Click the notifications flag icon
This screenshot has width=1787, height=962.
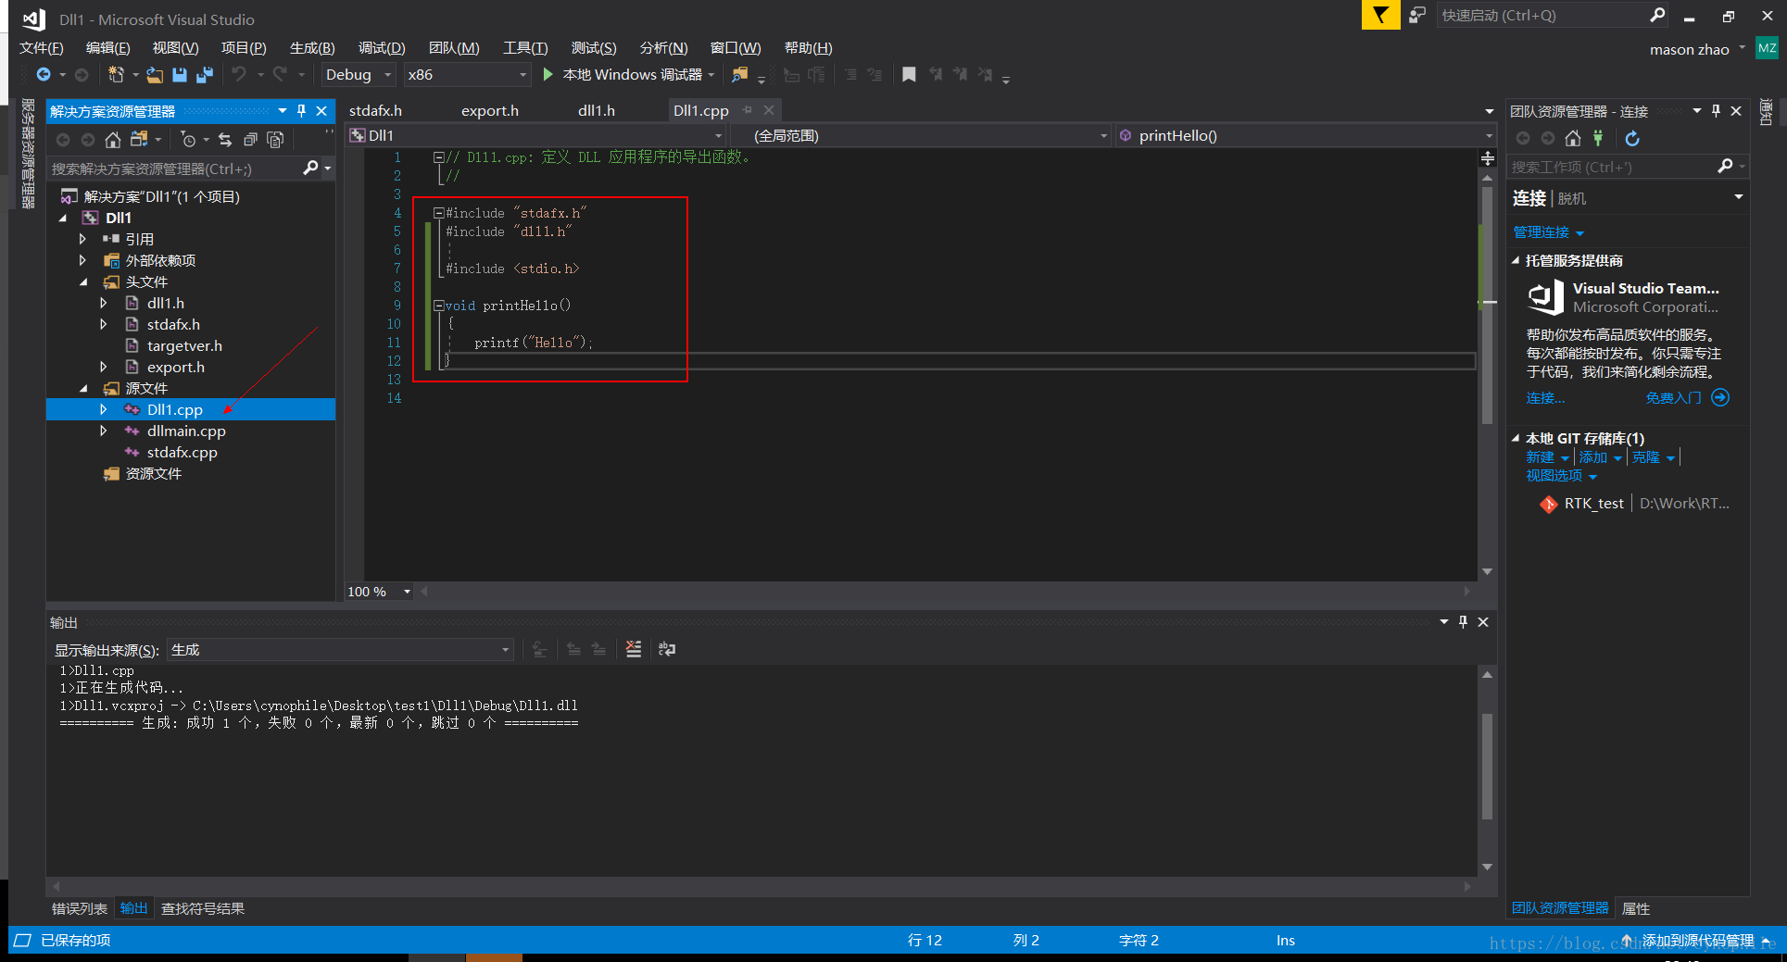(1380, 15)
